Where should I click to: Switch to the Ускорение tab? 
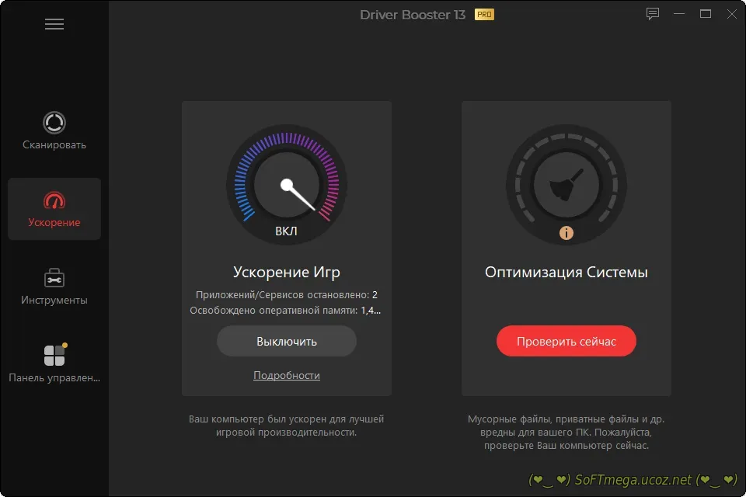[x=54, y=209]
